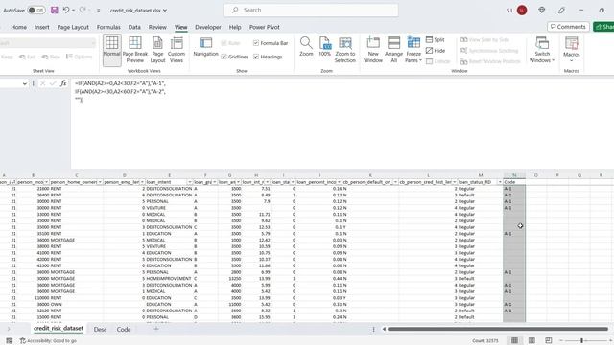
Task: Open loan_status_RD filter dropdown
Action: pyautogui.click(x=500, y=182)
